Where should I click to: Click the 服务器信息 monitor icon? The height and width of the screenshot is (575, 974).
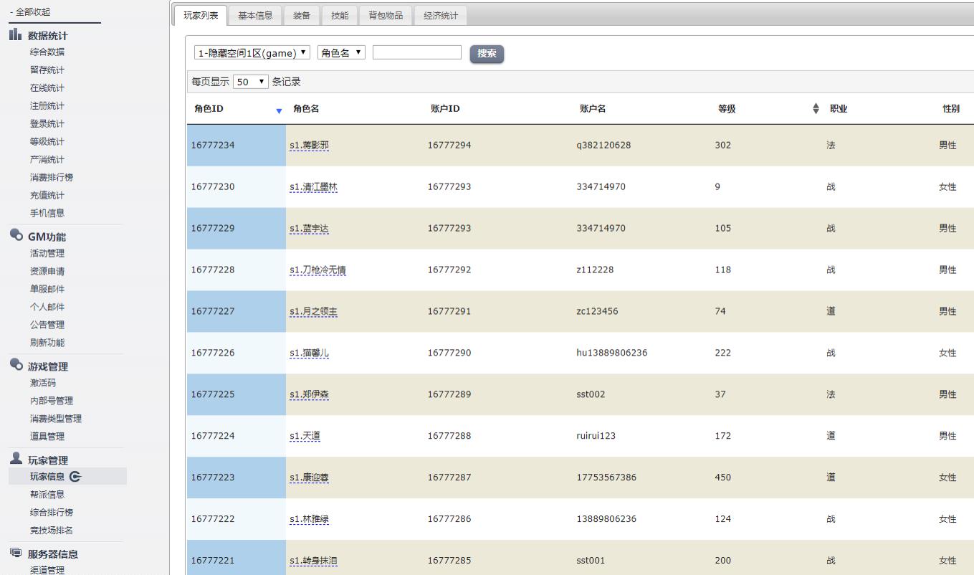pos(16,553)
